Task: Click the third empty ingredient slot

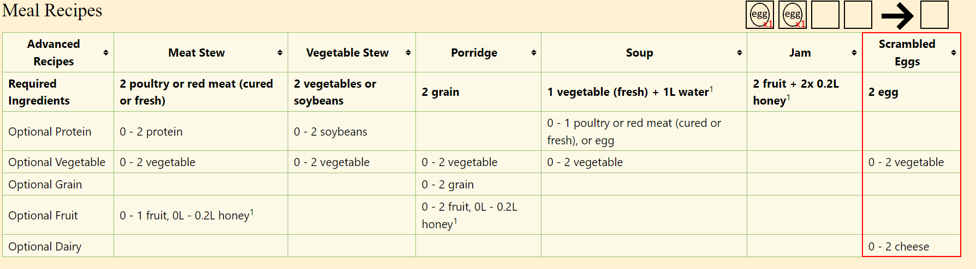Action: tap(825, 15)
